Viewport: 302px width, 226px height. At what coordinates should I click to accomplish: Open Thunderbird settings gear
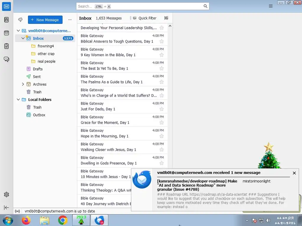pos(6,195)
